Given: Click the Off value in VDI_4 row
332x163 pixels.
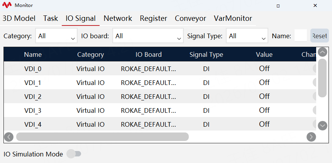Looking at the screenshot, I should [264, 124].
